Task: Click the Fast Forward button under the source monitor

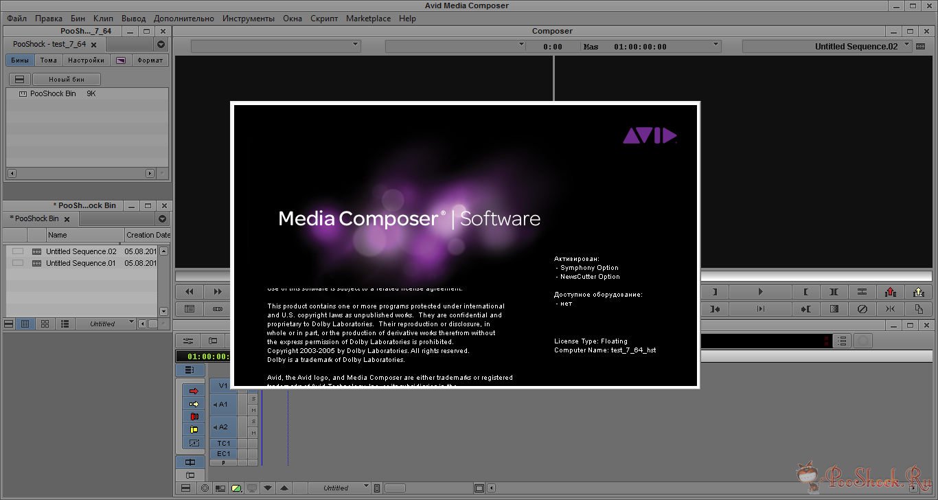Action: 218,292
